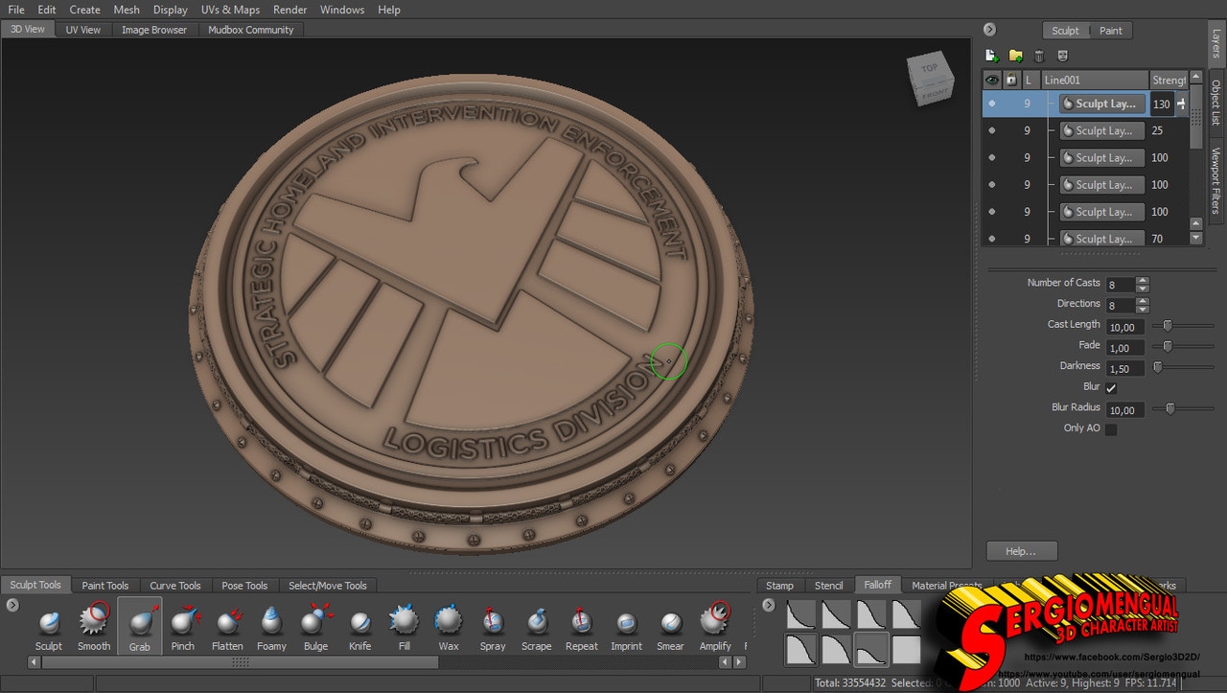
Task: Decrease Directions value with down arrow
Action: (x=1142, y=310)
